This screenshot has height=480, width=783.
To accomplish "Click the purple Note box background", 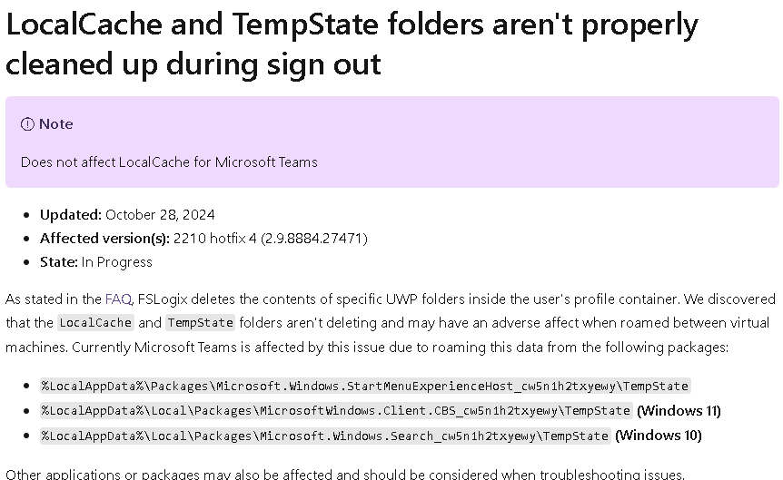I will click(x=392, y=142).
